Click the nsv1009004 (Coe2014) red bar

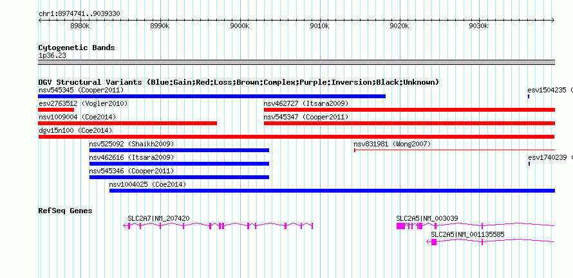[127, 123]
